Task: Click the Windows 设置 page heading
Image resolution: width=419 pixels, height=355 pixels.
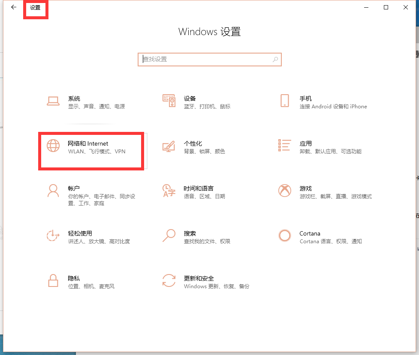Action: pyautogui.click(x=209, y=32)
